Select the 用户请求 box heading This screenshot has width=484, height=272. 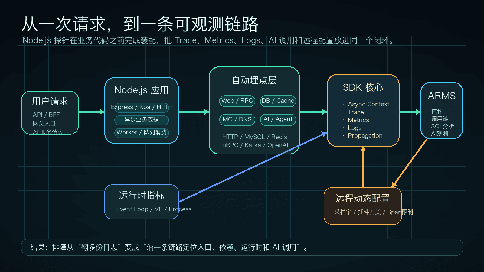click(x=50, y=102)
